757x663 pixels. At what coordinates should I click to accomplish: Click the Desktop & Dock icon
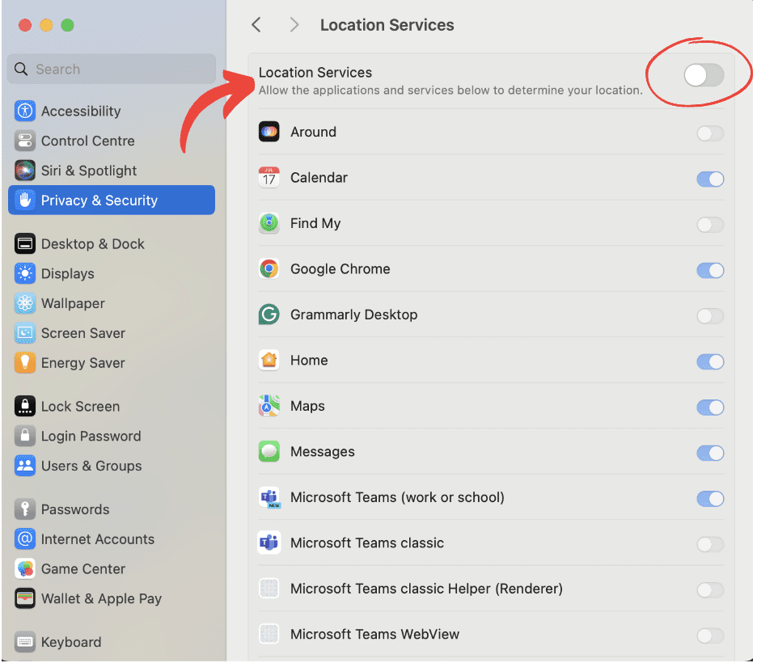point(25,243)
